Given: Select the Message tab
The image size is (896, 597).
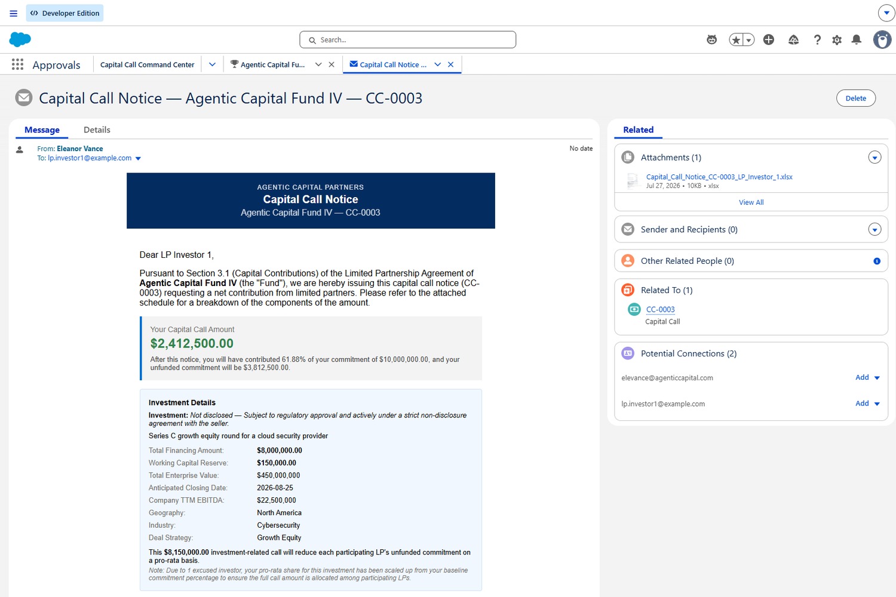Looking at the screenshot, I should [42, 130].
